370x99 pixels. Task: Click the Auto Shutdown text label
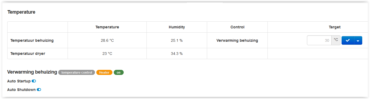[21, 90]
